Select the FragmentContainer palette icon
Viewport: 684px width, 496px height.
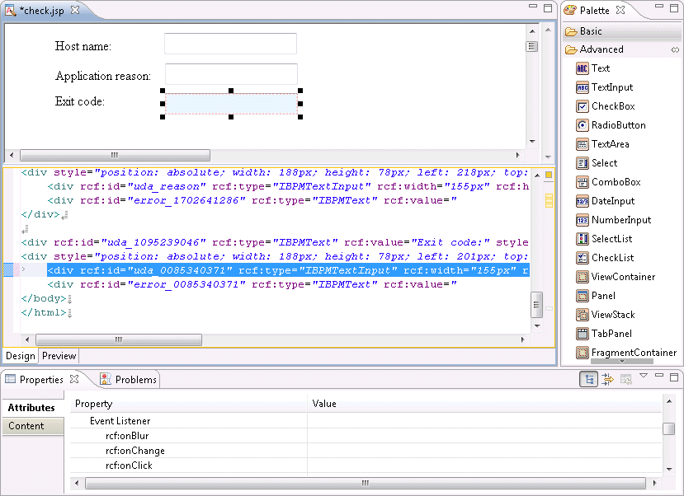(x=582, y=353)
